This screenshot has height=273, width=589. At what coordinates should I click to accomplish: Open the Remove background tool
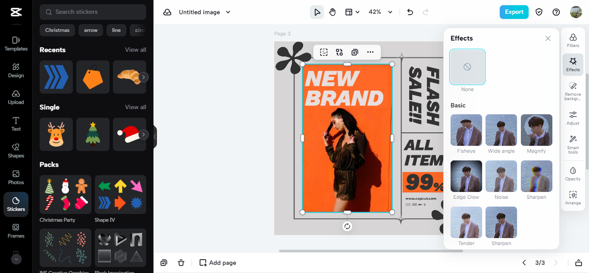click(x=573, y=91)
